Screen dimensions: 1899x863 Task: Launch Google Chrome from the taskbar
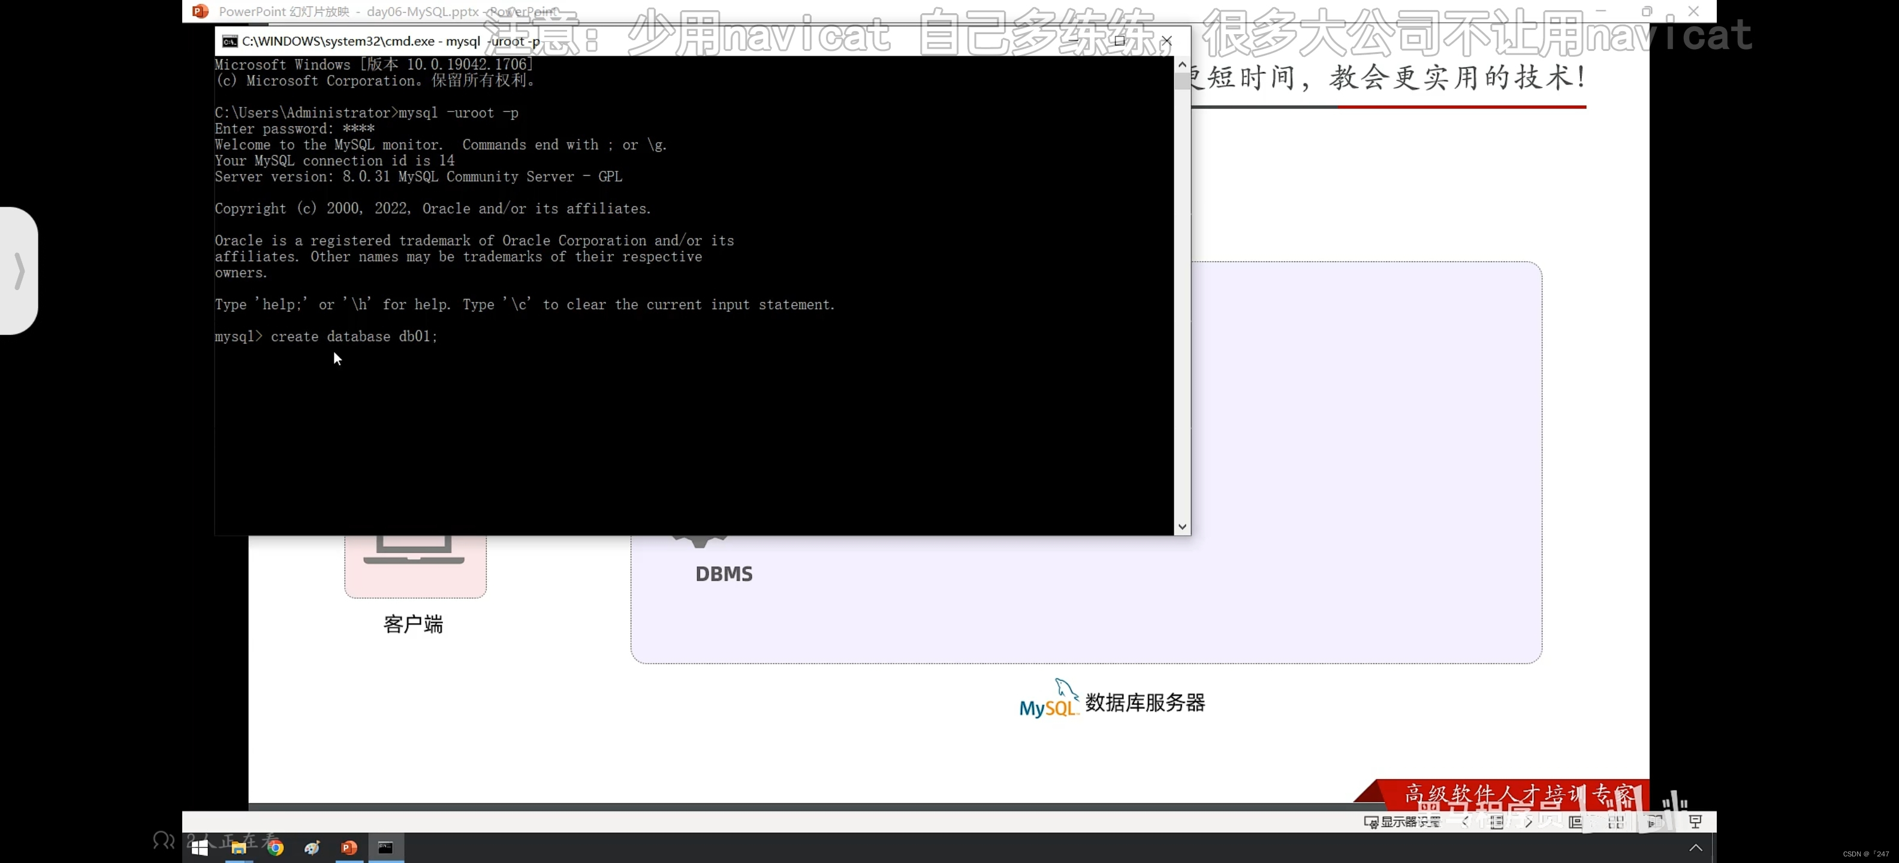pos(275,847)
